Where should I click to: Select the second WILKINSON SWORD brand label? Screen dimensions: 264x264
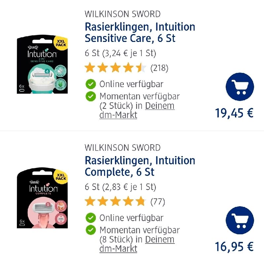click(x=123, y=148)
